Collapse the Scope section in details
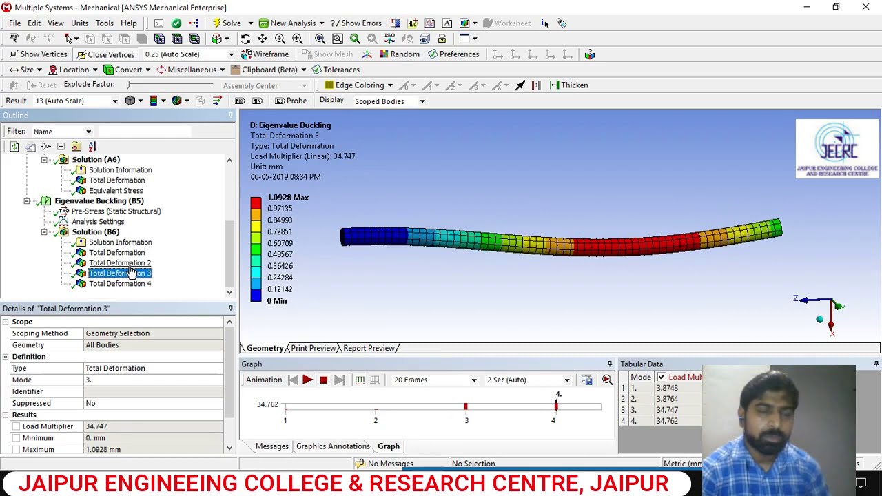This screenshot has height=496, width=882. click(6, 322)
